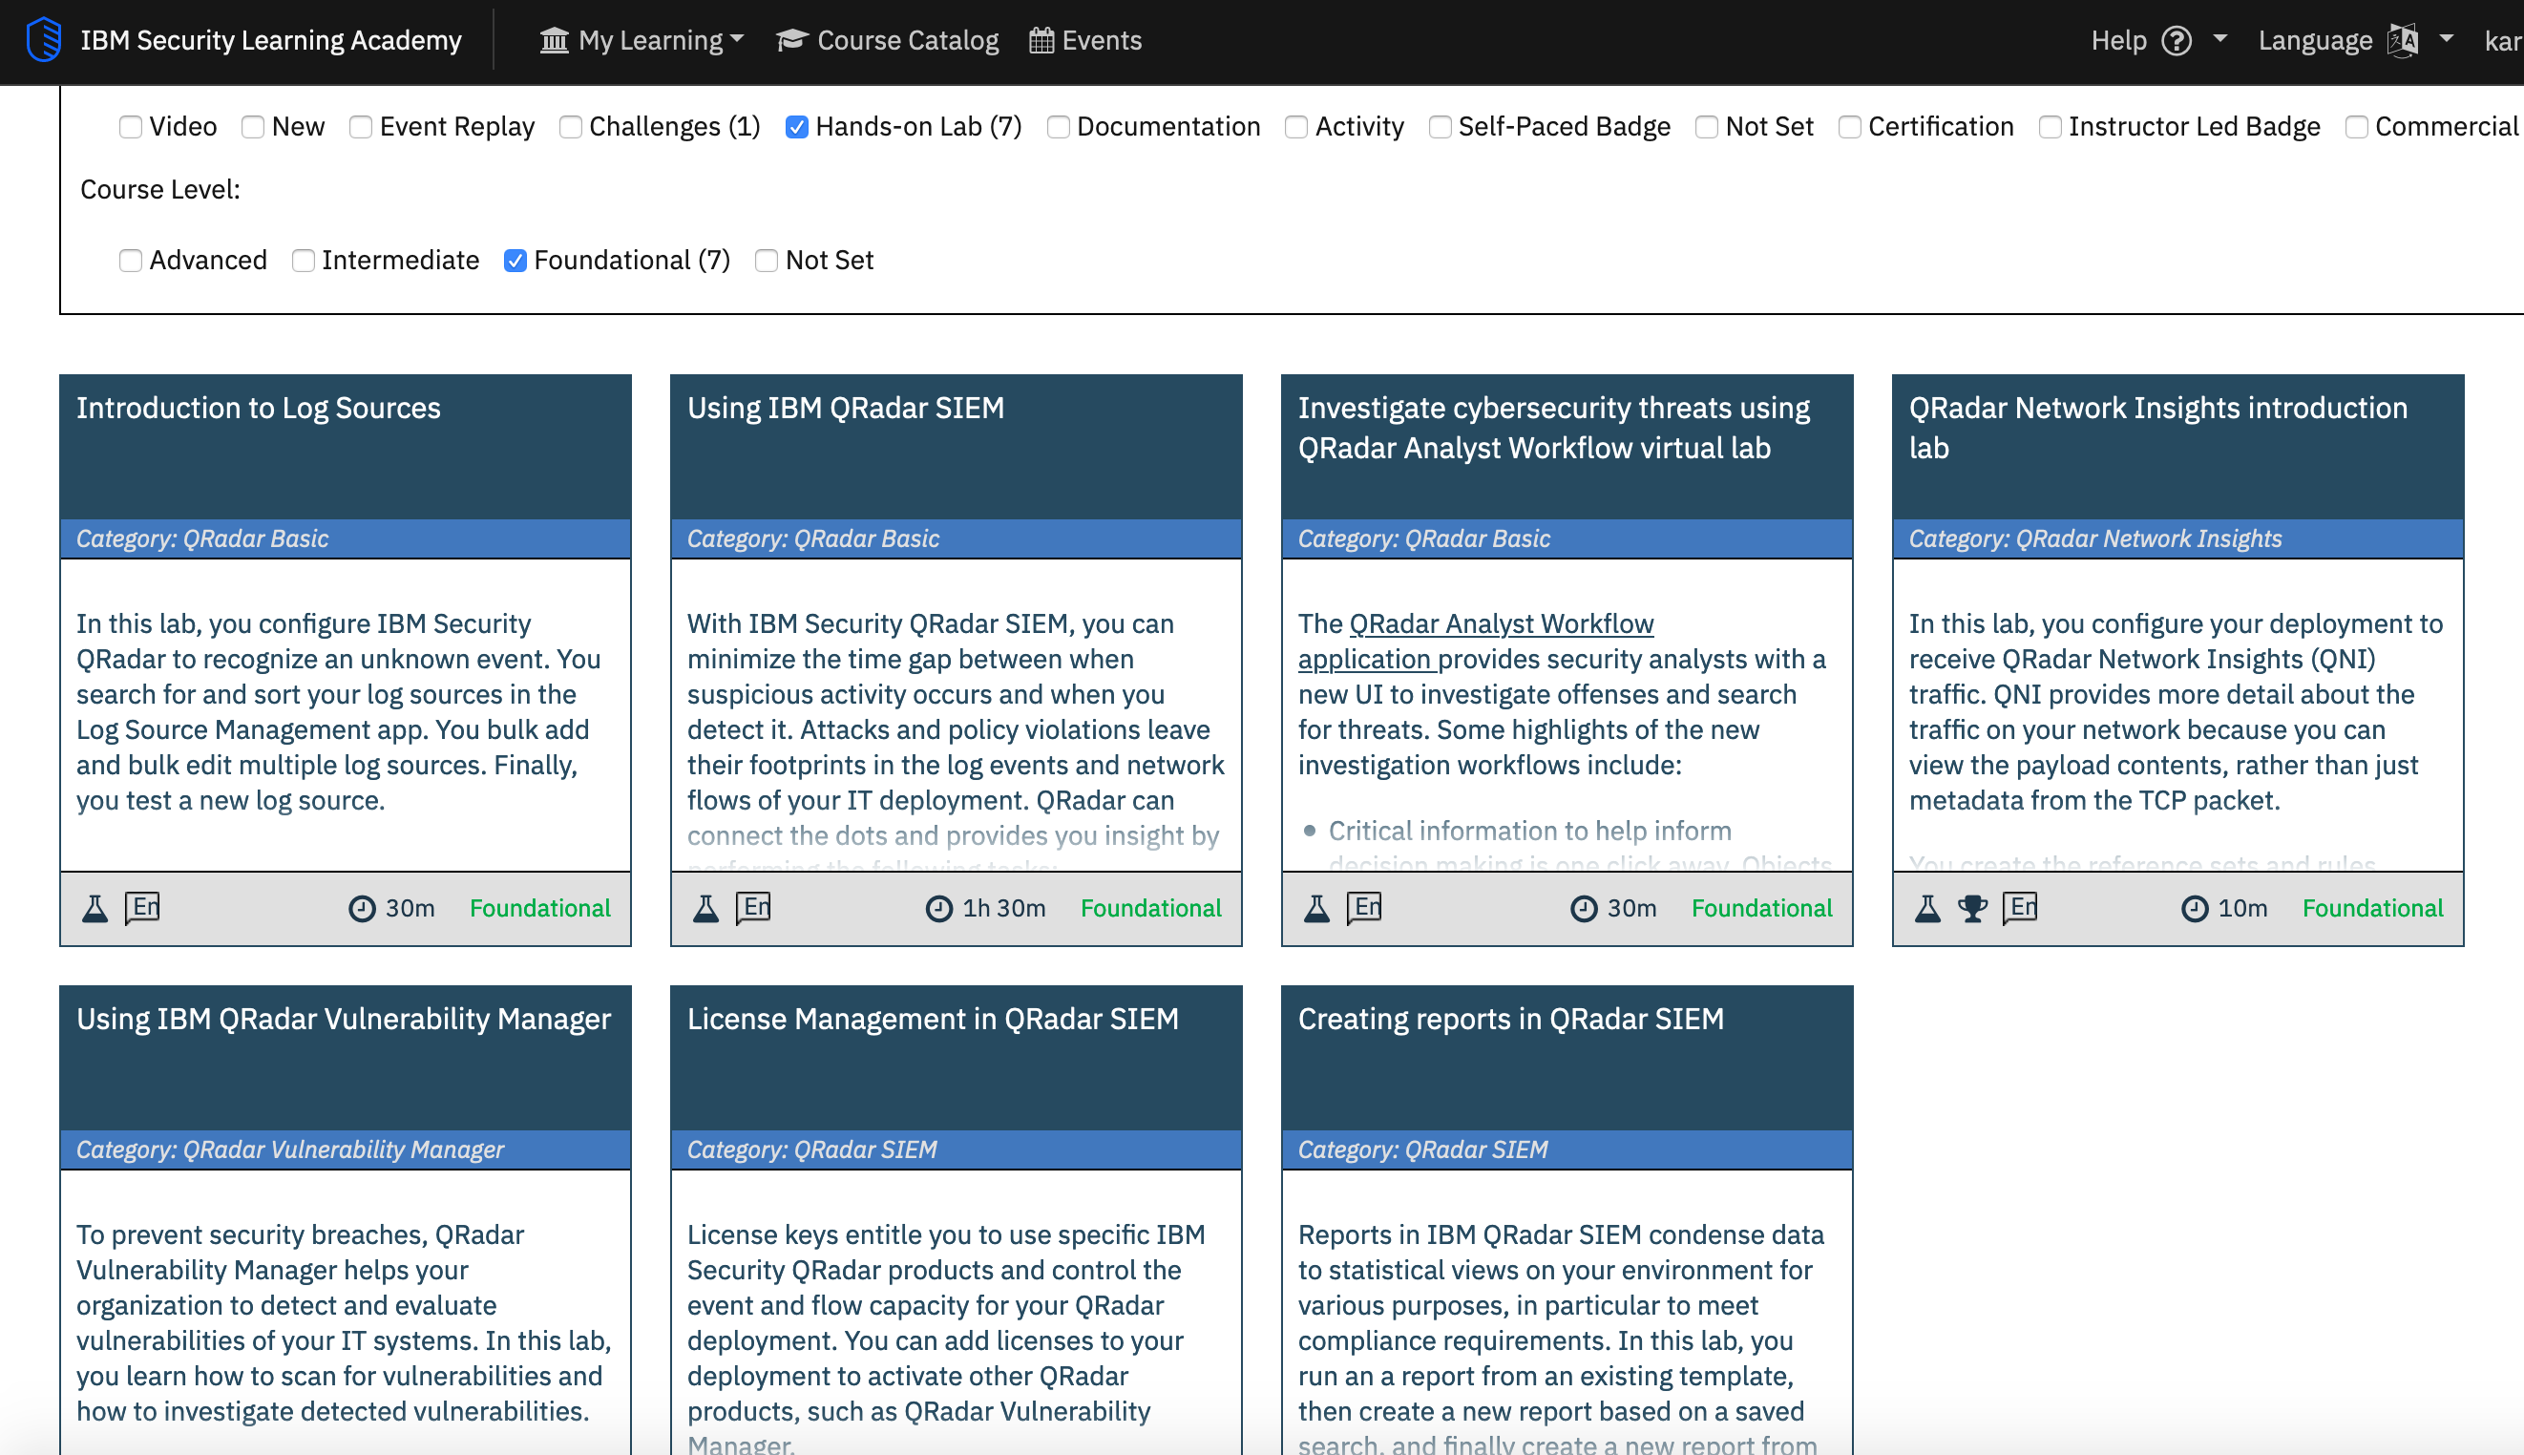Open License Management in QRadar SIEM course
Image resolution: width=2524 pixels, height=1455 pixels.
934,1020
